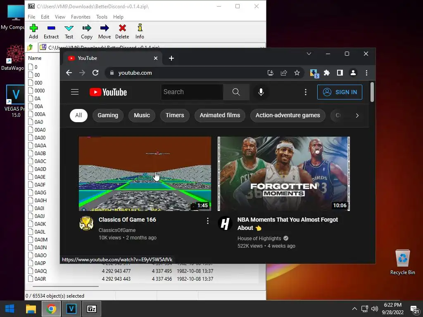The height and width of the screenshot is (317, 423).
Task: Click the YouTube logo
Action: click(x=108, y=92)
